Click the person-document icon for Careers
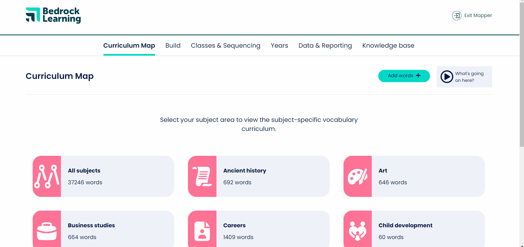 click(x=202, y=231)
